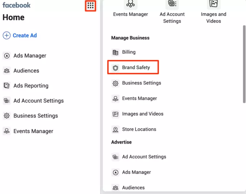Click the Ads Reporting icon in left sidebar
246x194 pixels.
(x=7, y=86)
